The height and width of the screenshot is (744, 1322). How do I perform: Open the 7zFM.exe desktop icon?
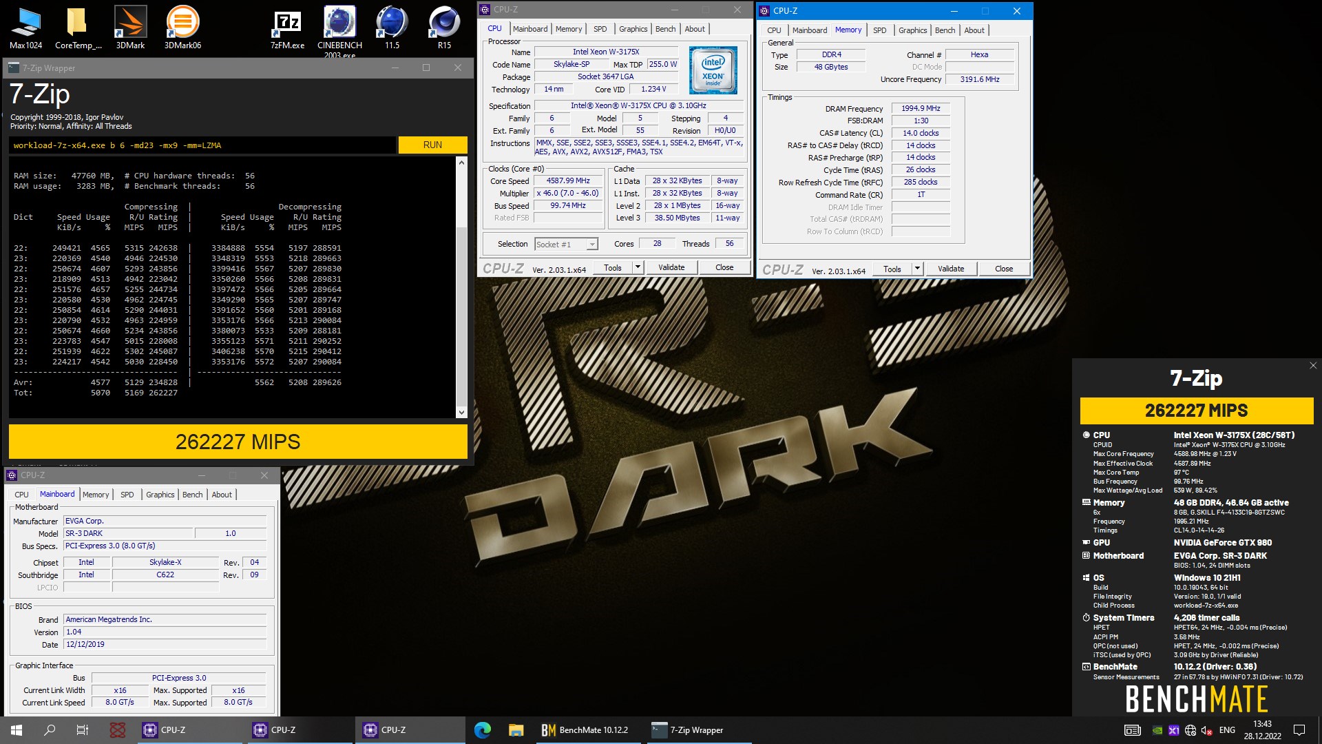coord(287,28)
